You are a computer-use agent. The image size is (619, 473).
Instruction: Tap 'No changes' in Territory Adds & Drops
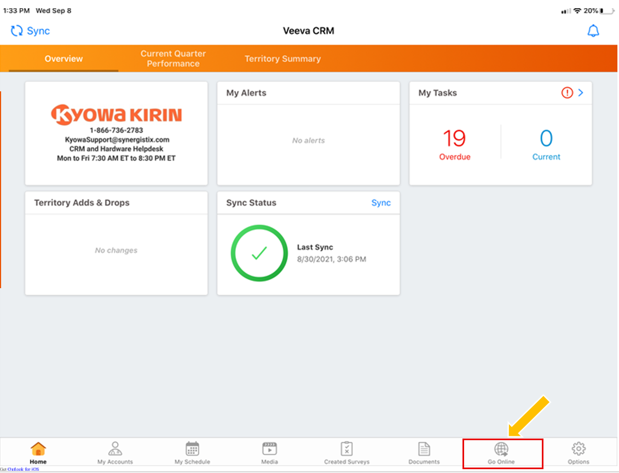(116, 250)
